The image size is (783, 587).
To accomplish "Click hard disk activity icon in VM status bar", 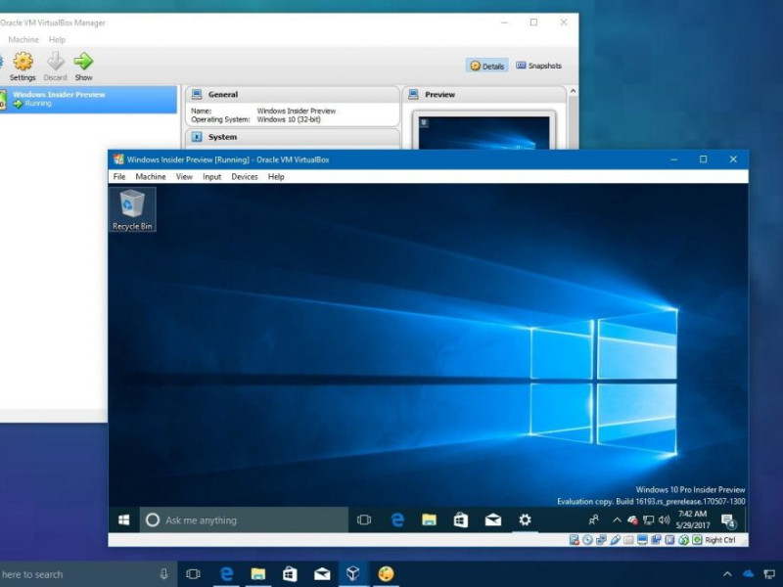I will (x=575, y=540).
